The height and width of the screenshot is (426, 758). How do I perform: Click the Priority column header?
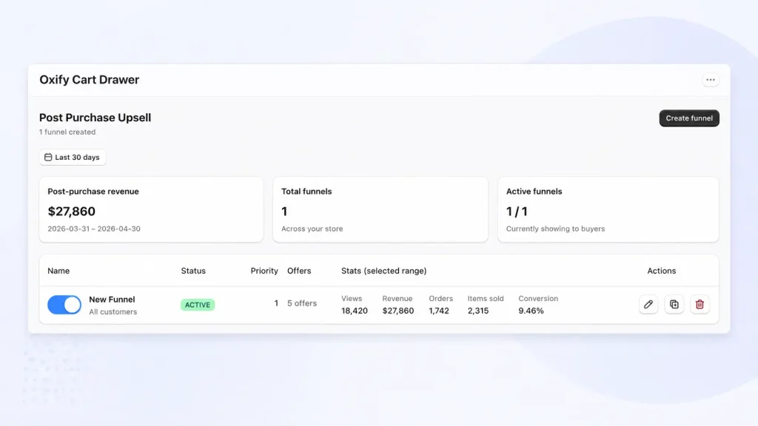coord(264,271)
